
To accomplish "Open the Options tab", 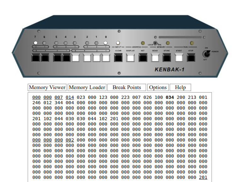I will (x=158, y=88).
